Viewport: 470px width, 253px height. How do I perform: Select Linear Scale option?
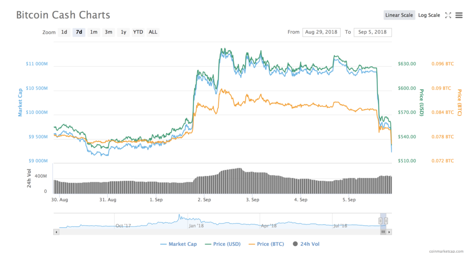pyautogui.click(x=399, y=15)
